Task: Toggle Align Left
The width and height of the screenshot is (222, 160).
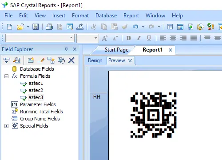Action: 163,38
